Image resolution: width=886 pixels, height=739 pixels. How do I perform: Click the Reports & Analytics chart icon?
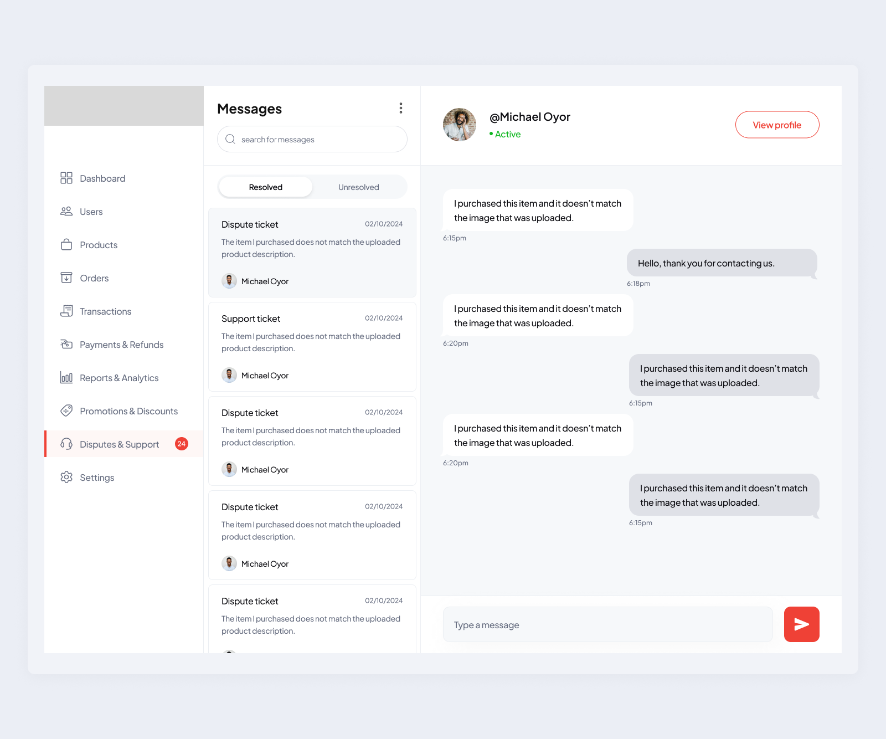pos(66,377)
